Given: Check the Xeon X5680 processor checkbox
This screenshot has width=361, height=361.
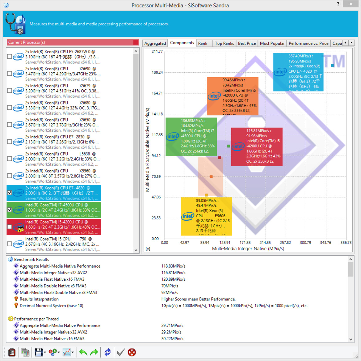Looking at the screenshot, I should [10, 108].
